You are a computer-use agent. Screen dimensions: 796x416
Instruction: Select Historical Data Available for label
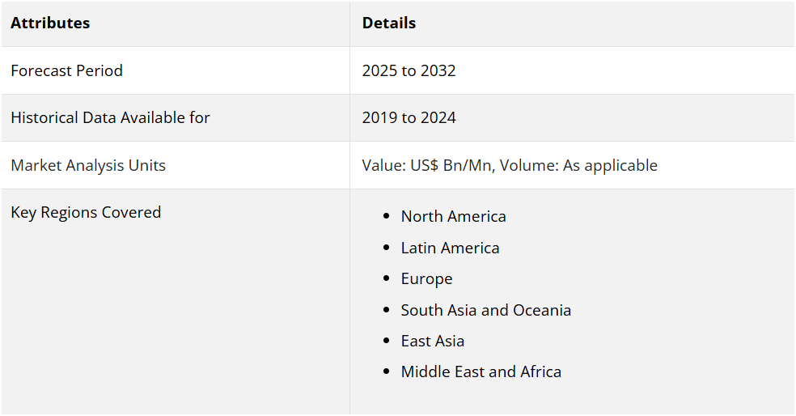[110, 118]
